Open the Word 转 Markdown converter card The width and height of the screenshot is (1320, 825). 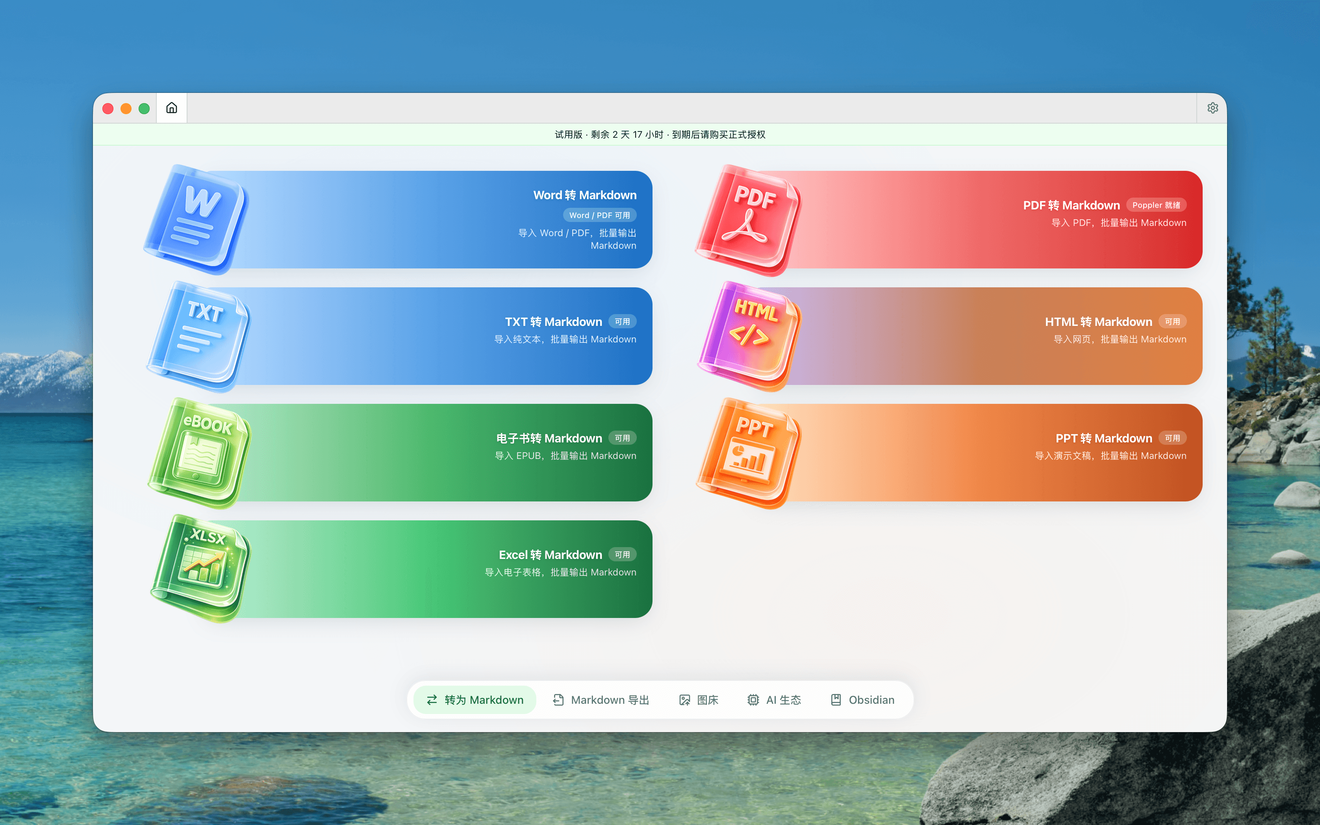click(426, 219)
